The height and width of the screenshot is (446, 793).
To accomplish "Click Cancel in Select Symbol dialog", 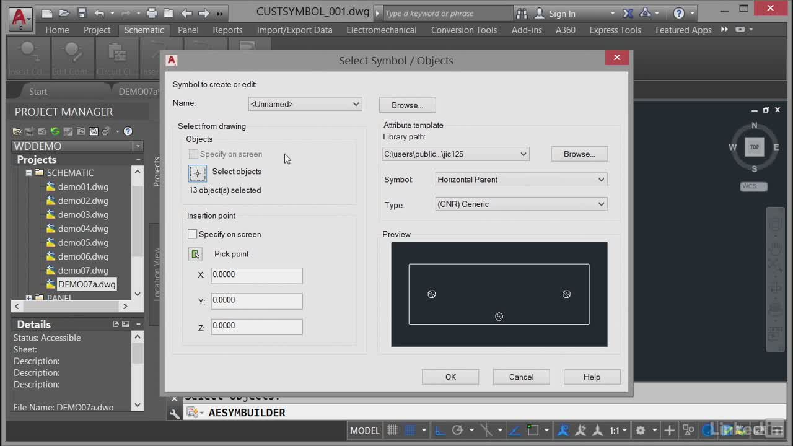I will pos(521,377).
